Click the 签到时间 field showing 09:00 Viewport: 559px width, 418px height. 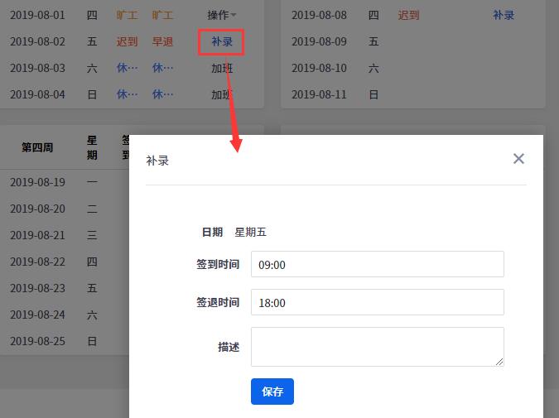[x=377, y=264]
